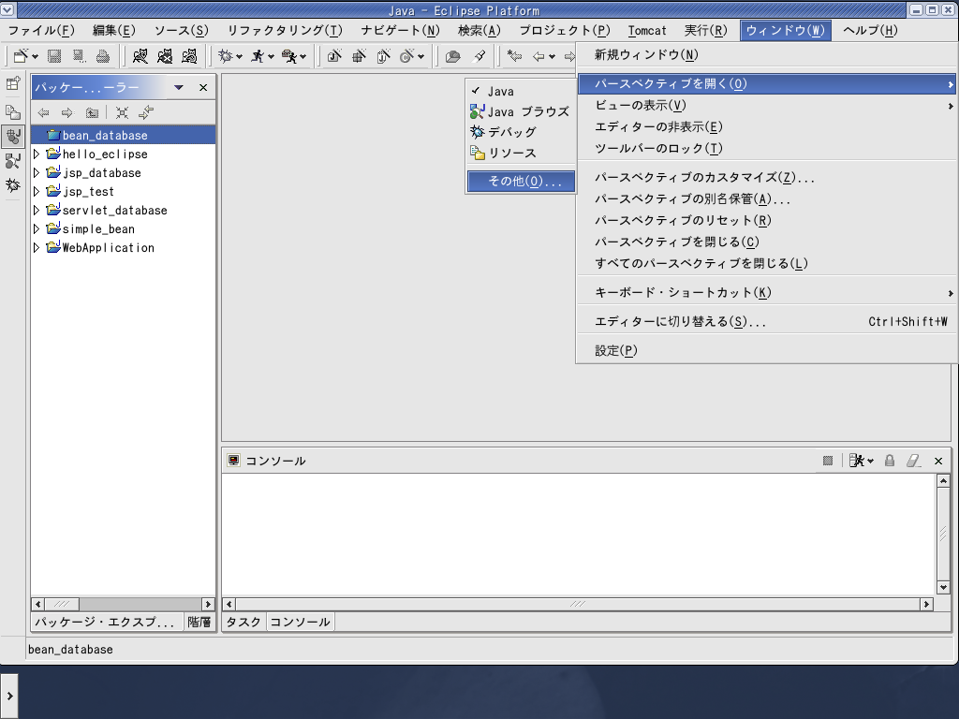Close the Console view with X

(x=938, y=461)
